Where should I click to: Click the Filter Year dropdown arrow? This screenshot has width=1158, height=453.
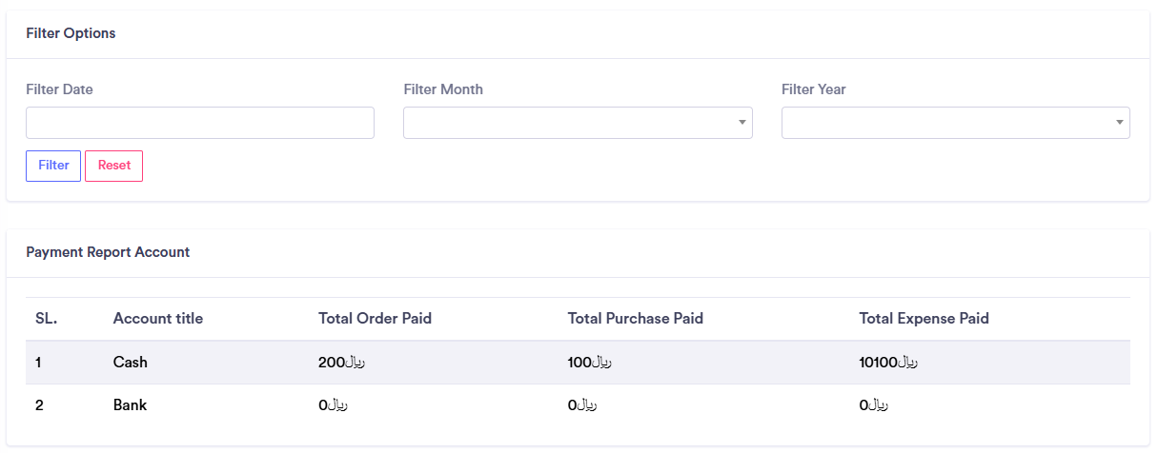(1119, 123)
